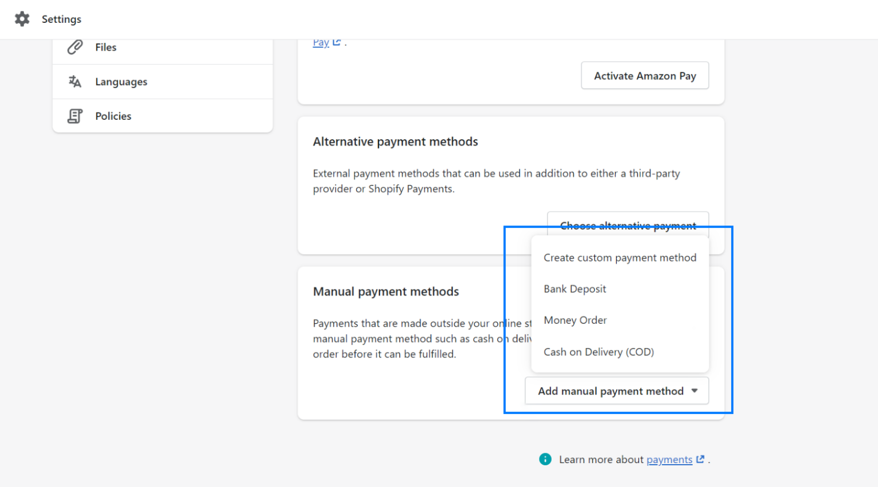Click the Policies document icon
This screenshot has width=878, height=487.
(x=74, y=115)
